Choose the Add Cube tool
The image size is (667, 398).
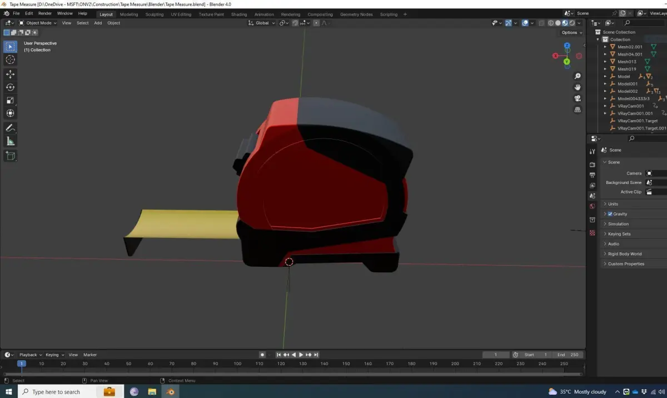tap(10, 156)
